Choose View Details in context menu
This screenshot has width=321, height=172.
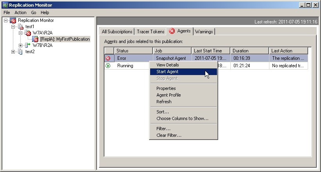183,65
